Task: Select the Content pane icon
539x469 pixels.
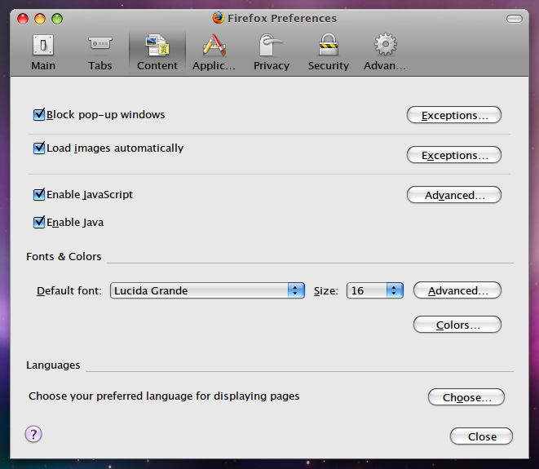Action: pos(157,45)
